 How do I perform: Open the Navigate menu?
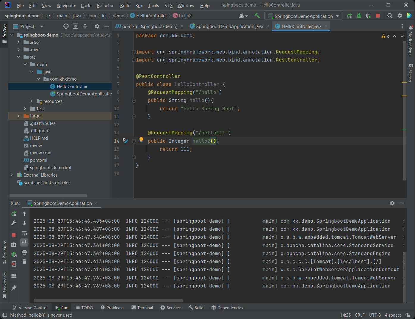66,5
